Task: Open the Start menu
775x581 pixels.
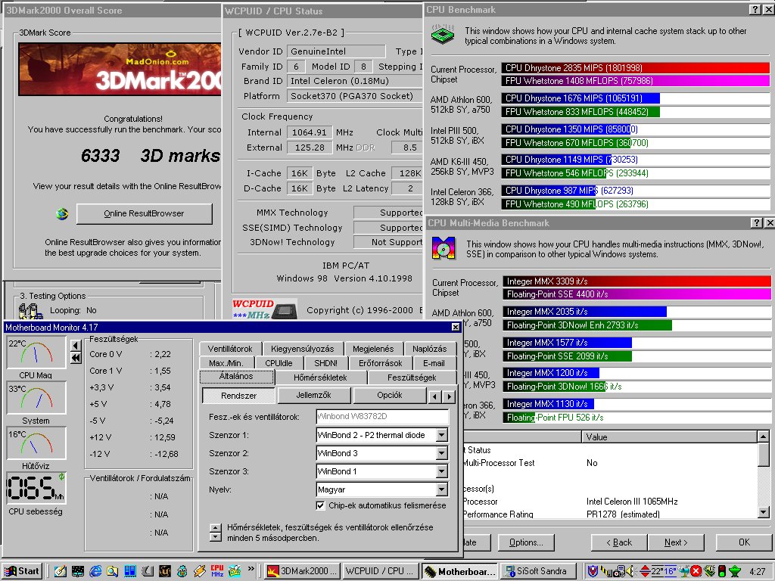Action: coord(22,571)
